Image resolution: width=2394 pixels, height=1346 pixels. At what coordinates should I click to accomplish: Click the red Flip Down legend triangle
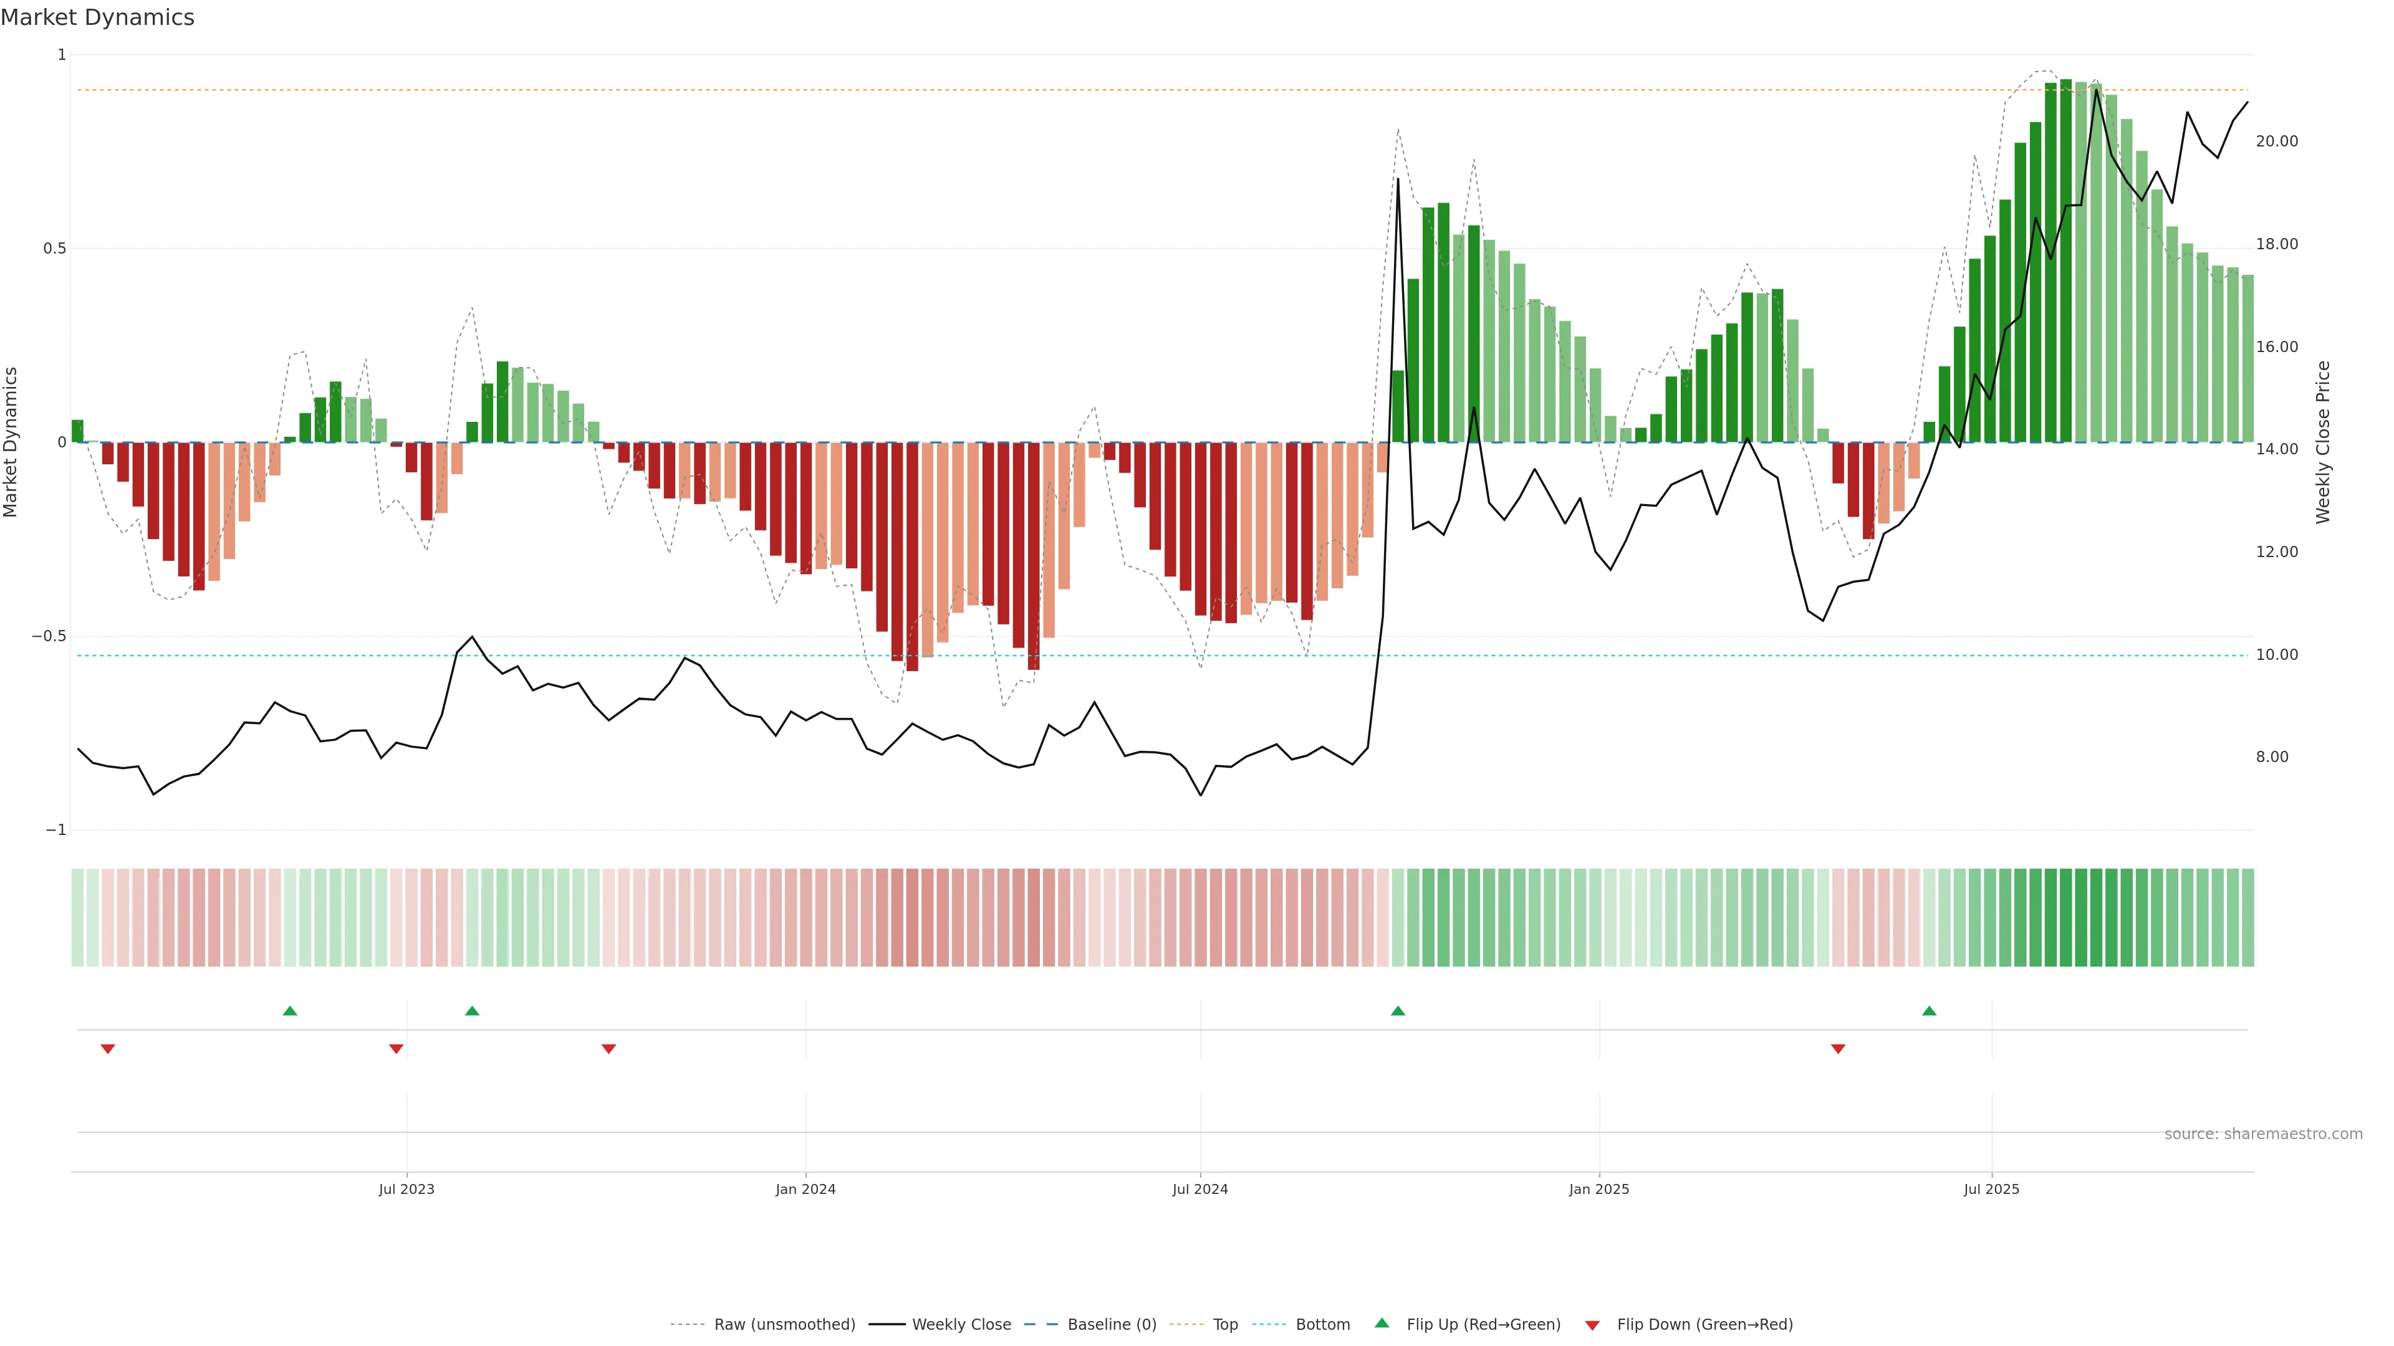(1592, 1325)
